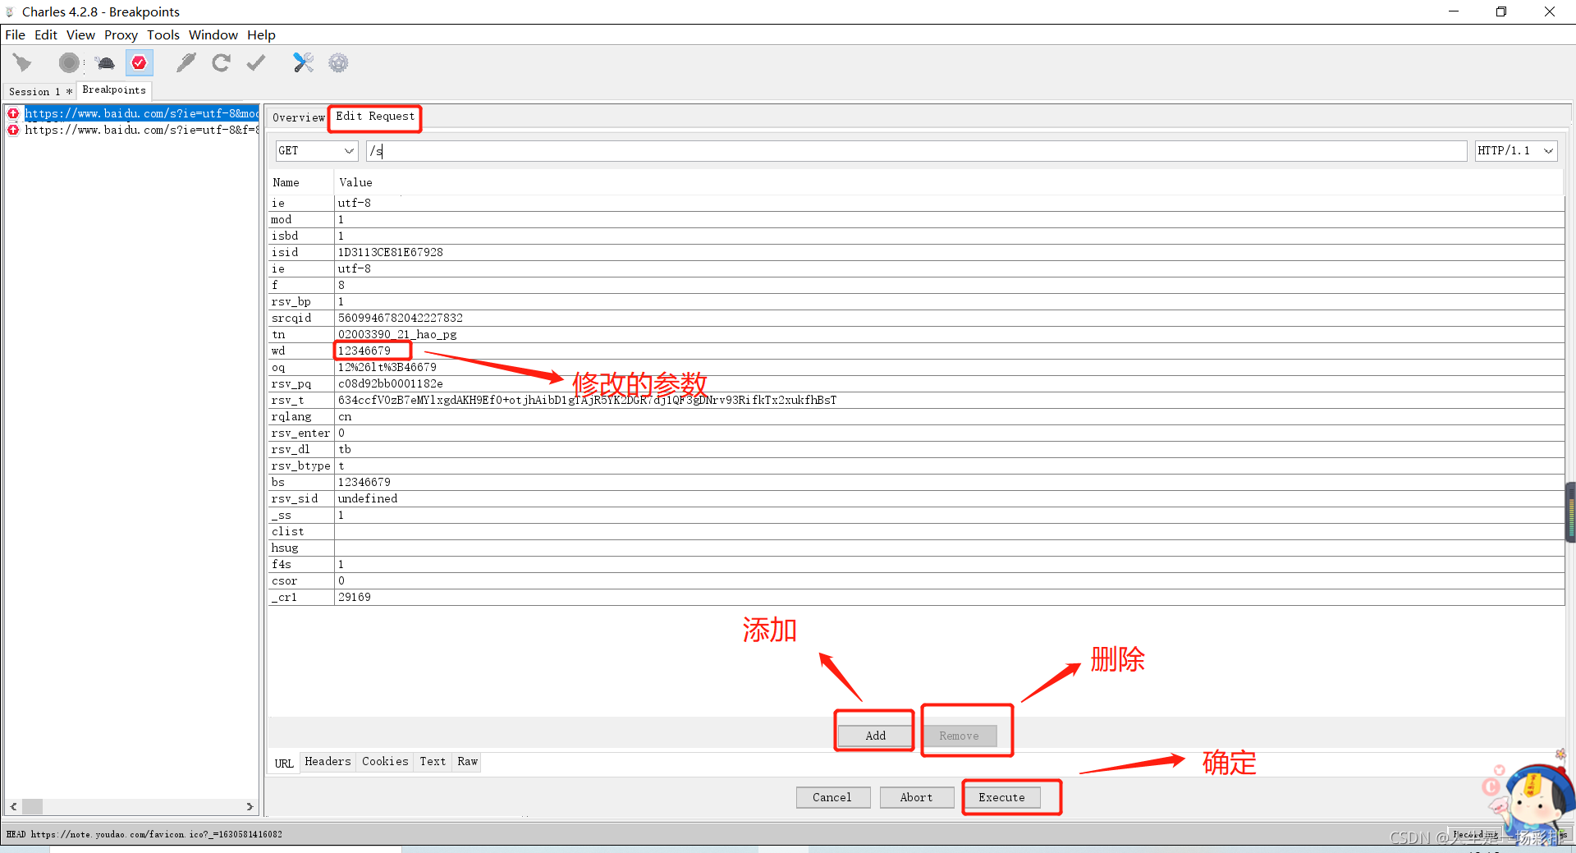
Task: Click the left scroll arrow in request list
Action: 14,807
